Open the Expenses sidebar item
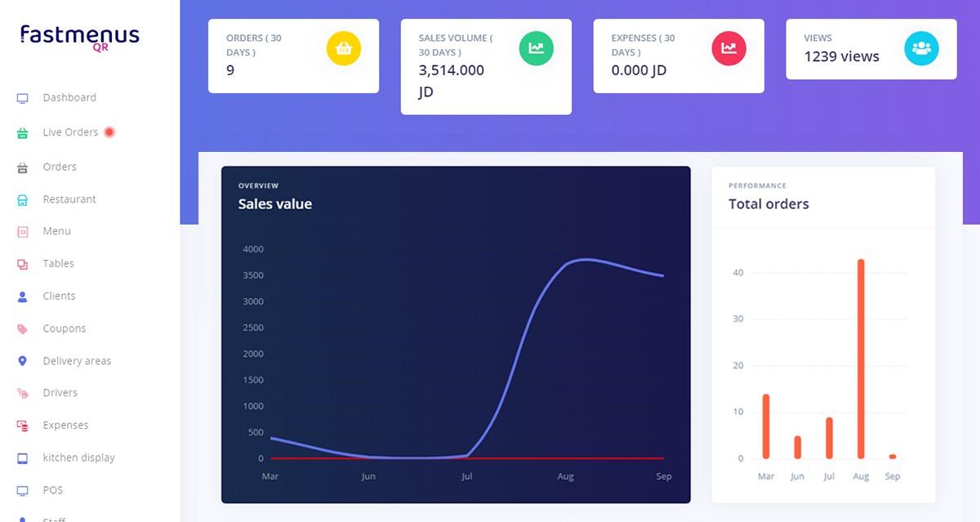The height and width of the screenshot is (522, 980). tap(65, 426)
